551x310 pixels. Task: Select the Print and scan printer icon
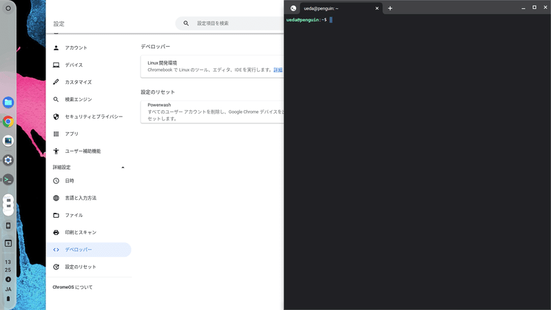click(x=56, y=232)
